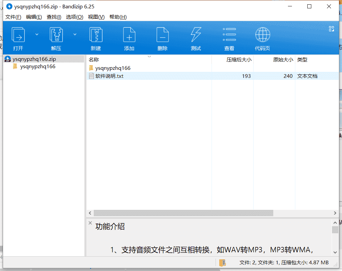Screen dimensions: 342x271
Task: Click the sort chevron above the name column
Action: [149, 56]
